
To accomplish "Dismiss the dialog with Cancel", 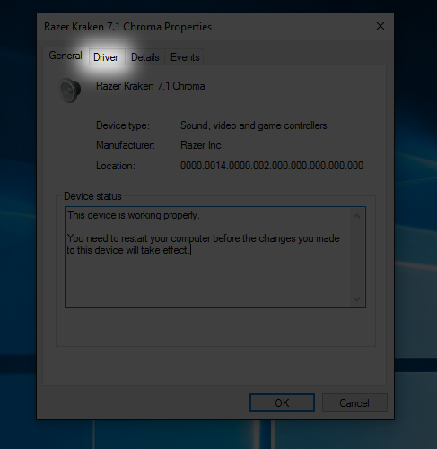I will (354, 403).
